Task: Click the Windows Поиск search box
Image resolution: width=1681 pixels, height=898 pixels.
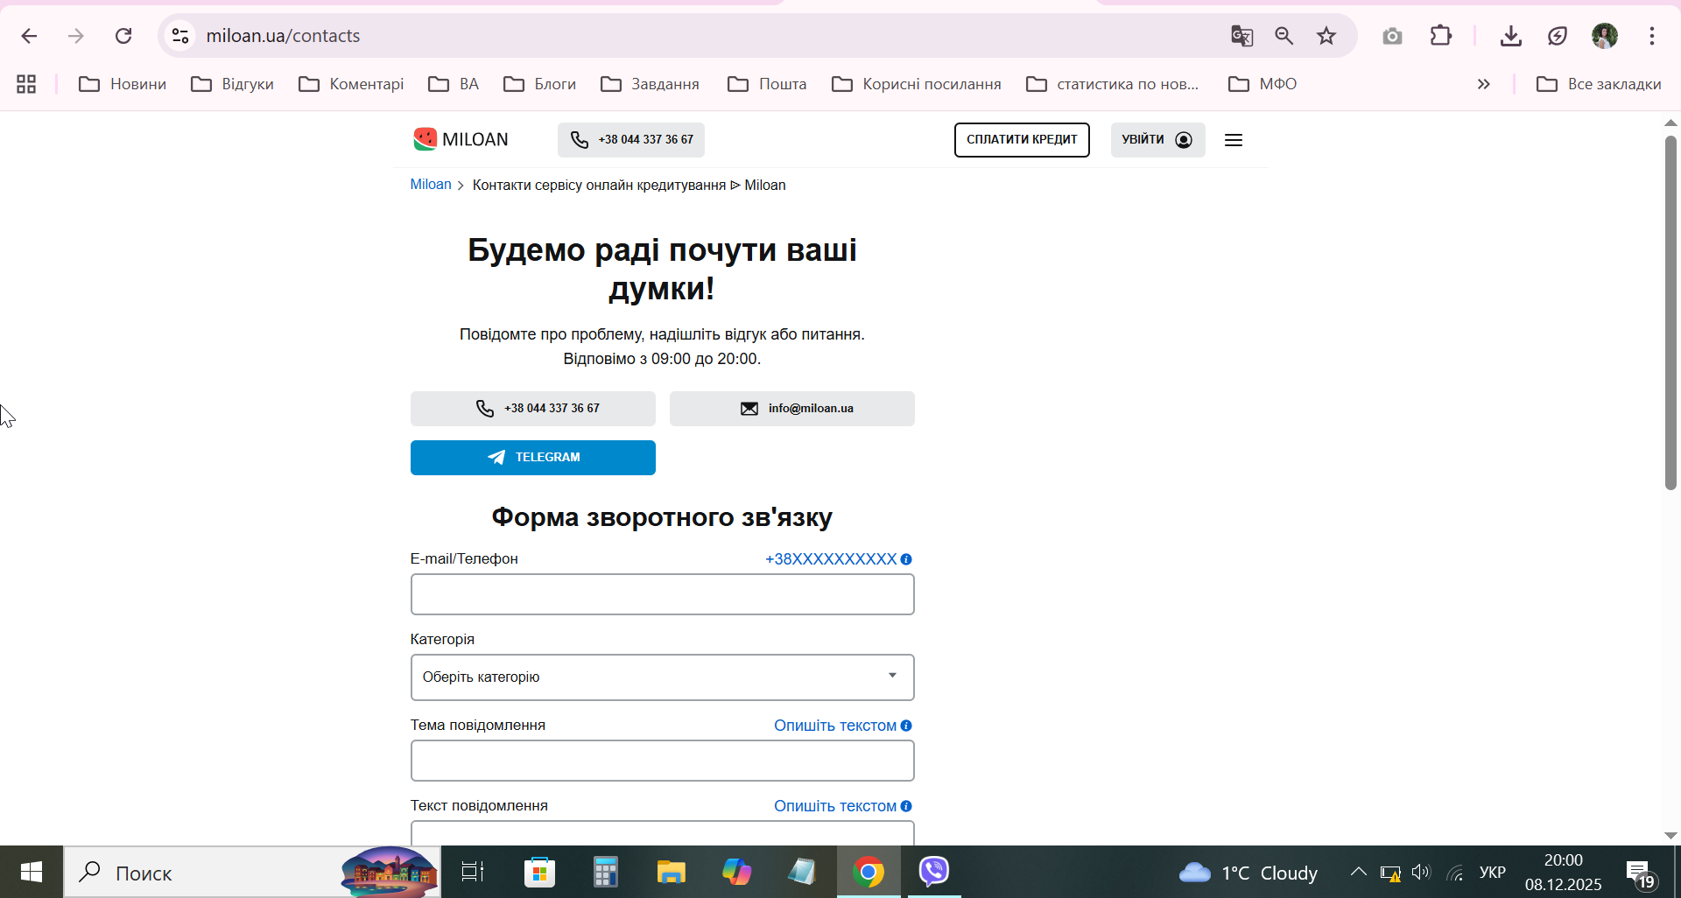Action: 252,872
